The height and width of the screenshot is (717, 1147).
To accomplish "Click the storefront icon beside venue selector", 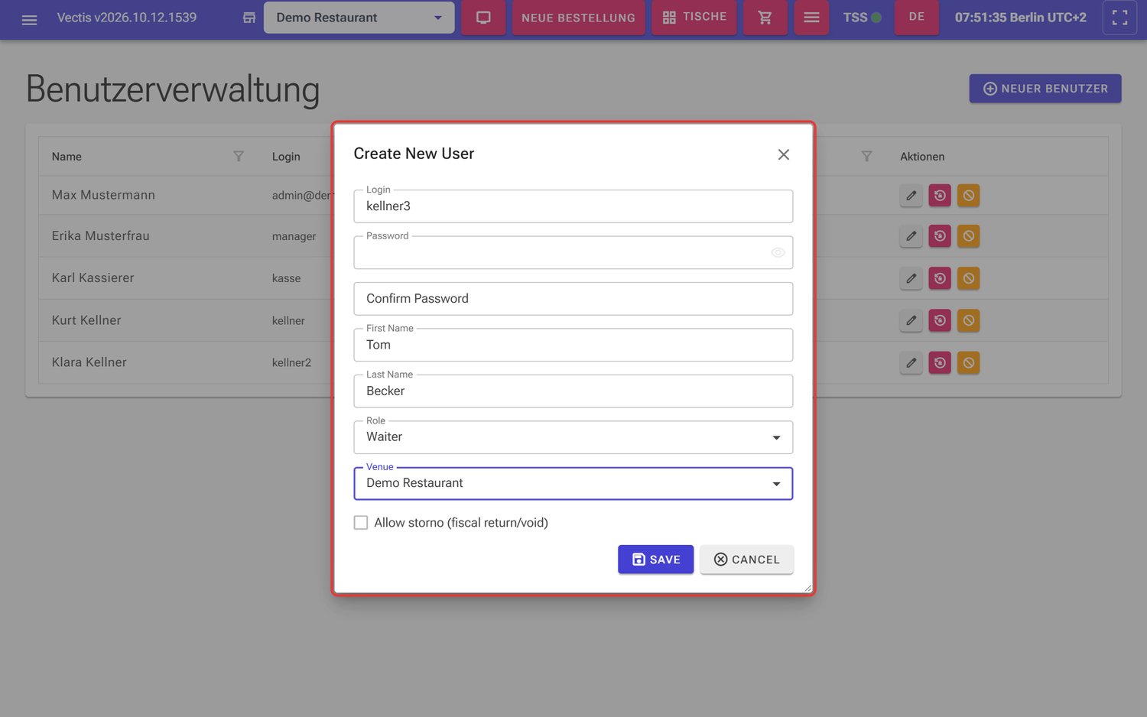I will 249,18.
